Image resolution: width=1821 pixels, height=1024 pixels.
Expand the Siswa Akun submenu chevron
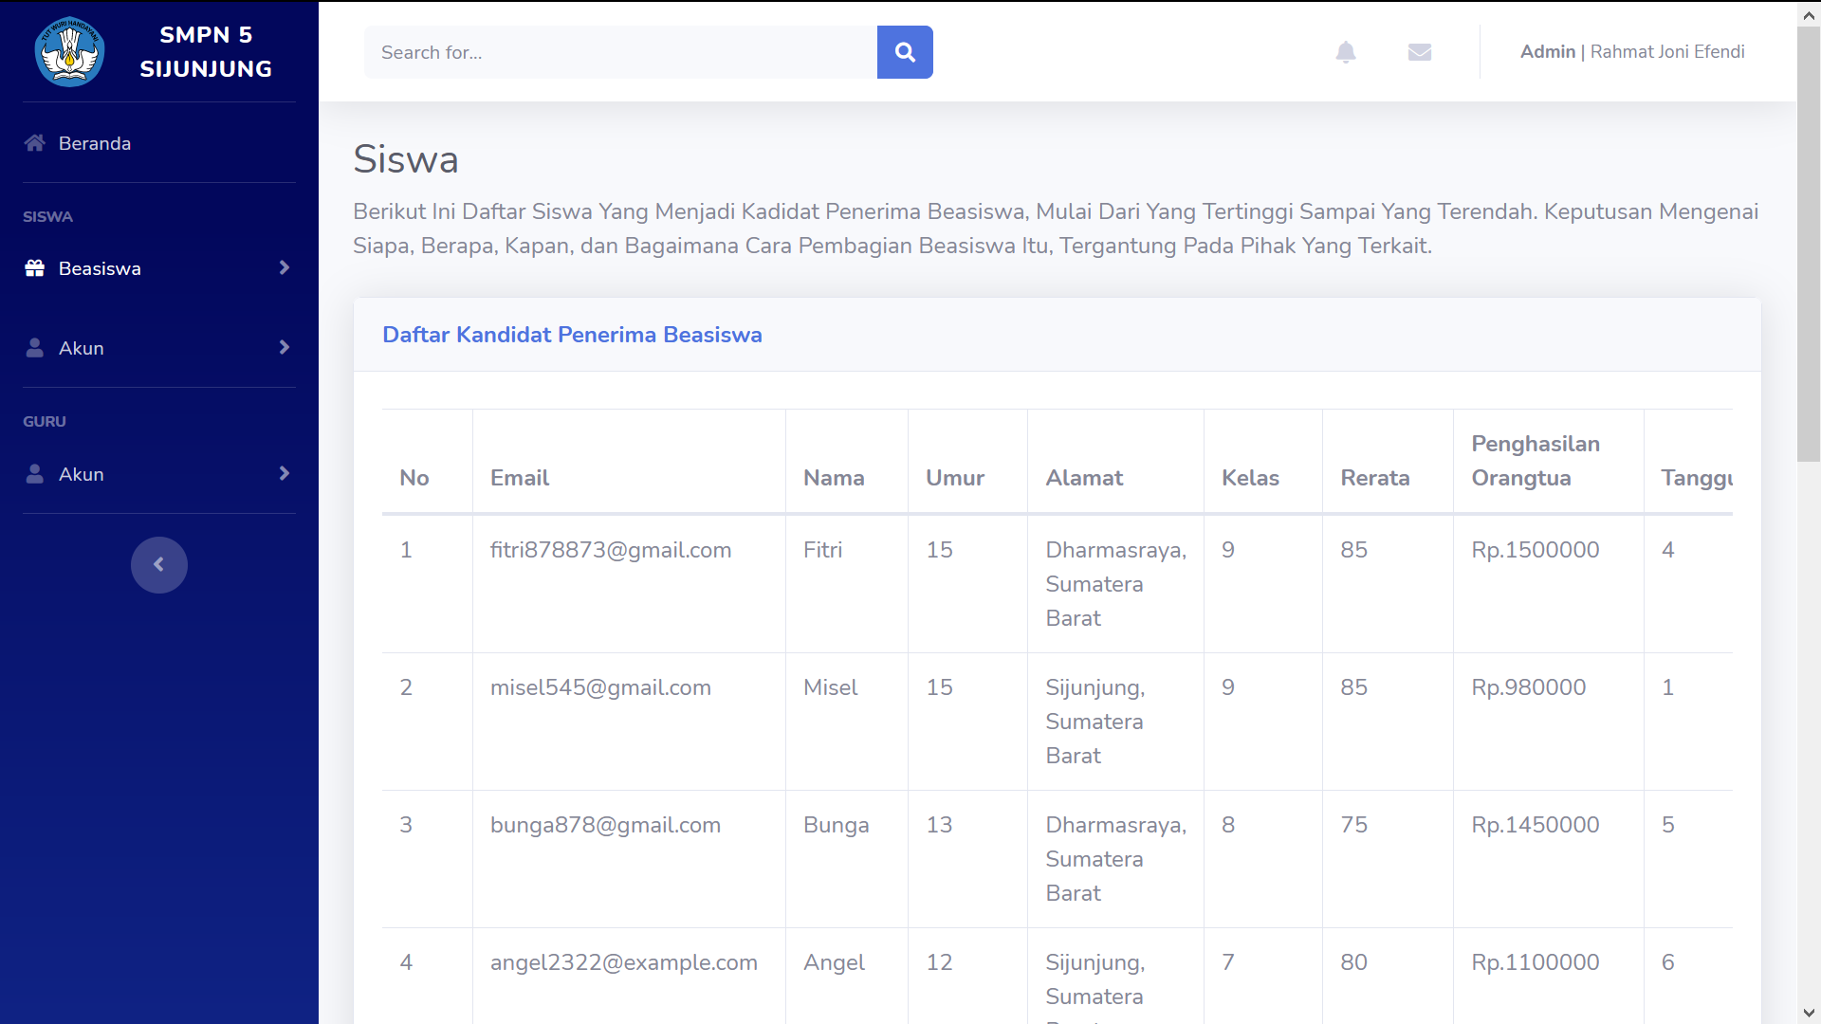tap(284, 348)
